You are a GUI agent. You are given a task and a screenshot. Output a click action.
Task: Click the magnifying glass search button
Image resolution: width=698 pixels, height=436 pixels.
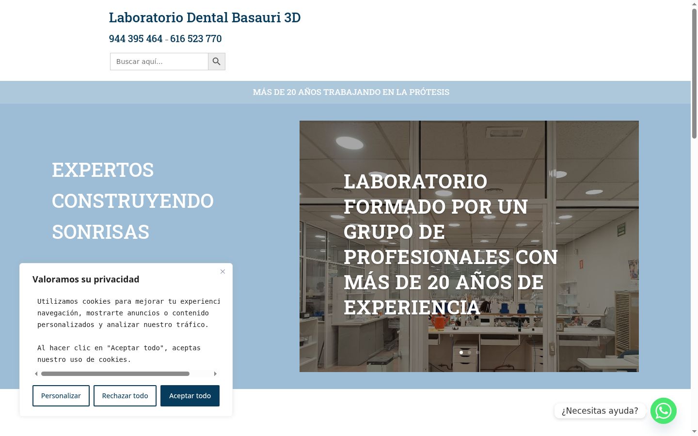pyautogui.click(x=217, y=62)
